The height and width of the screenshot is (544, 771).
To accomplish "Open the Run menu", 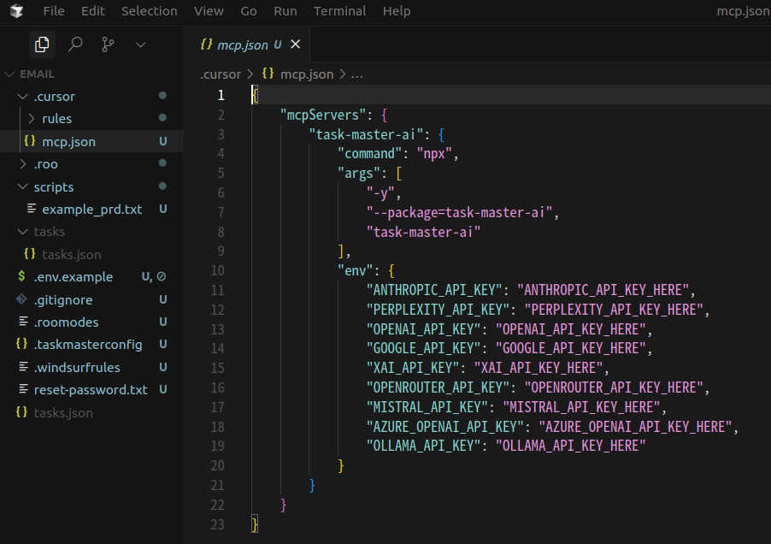I will pos(285,11).
